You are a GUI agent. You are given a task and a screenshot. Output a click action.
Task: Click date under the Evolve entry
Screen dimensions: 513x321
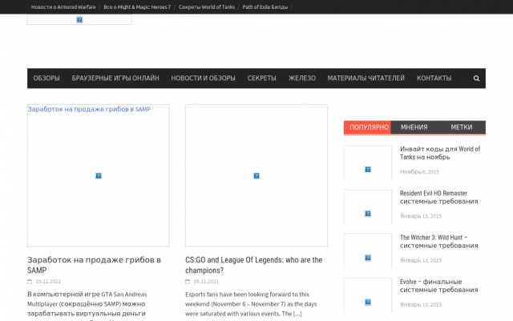click(x=421, y=305)
